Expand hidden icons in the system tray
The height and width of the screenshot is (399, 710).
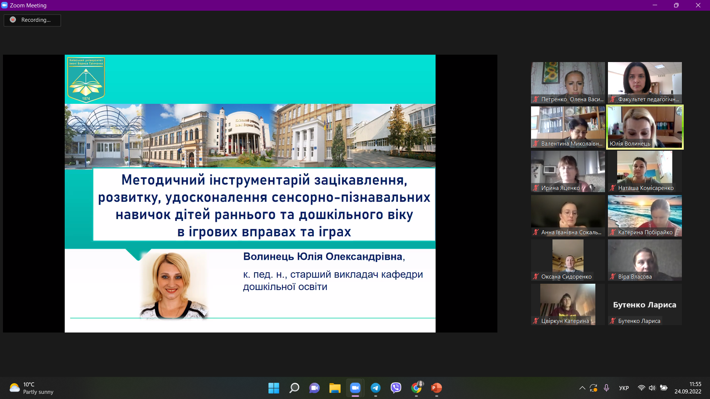pyautogui.click(x=582, y=388)
